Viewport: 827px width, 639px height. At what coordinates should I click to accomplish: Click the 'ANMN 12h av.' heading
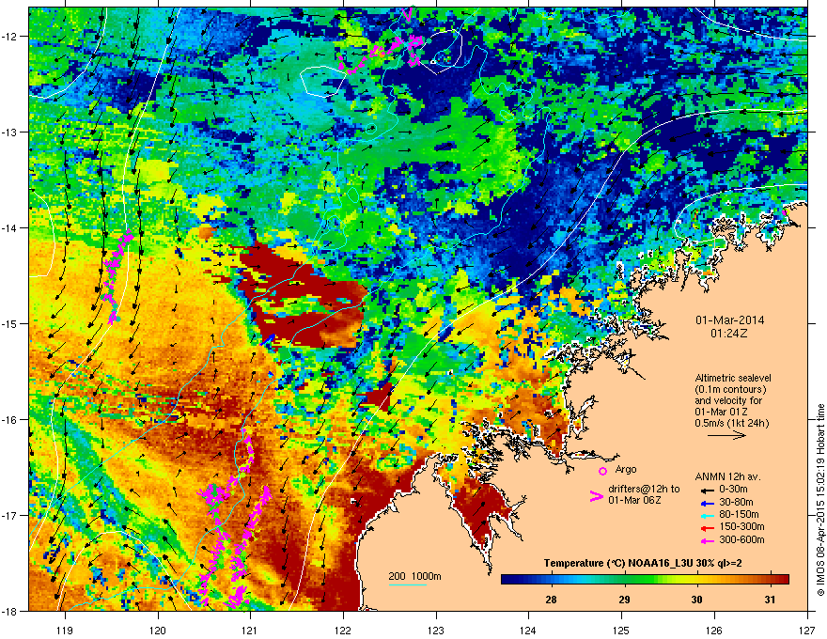727,477
